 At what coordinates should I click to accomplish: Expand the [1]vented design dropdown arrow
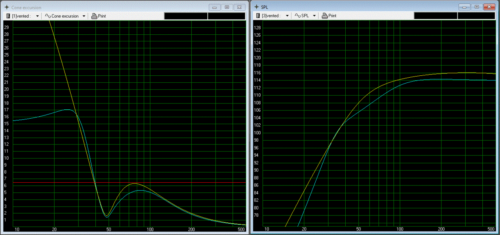click(37, 16)
